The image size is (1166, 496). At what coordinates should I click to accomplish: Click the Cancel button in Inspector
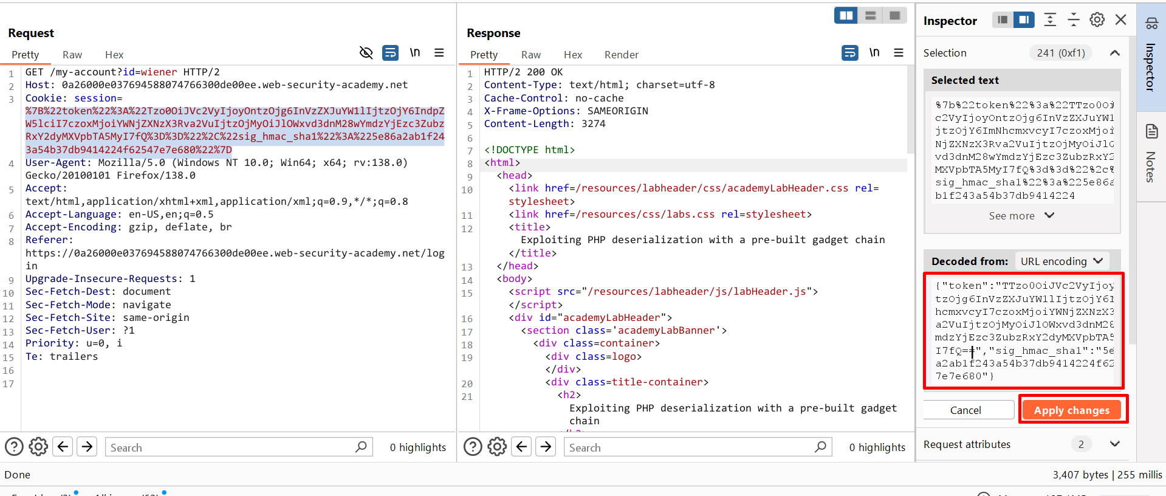coord(965,410)
